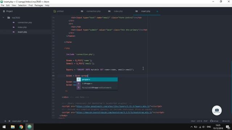This screenshot has width=232, height=130.
Task: Click the cursor position indicator in status bar
Action: (25, 121)
